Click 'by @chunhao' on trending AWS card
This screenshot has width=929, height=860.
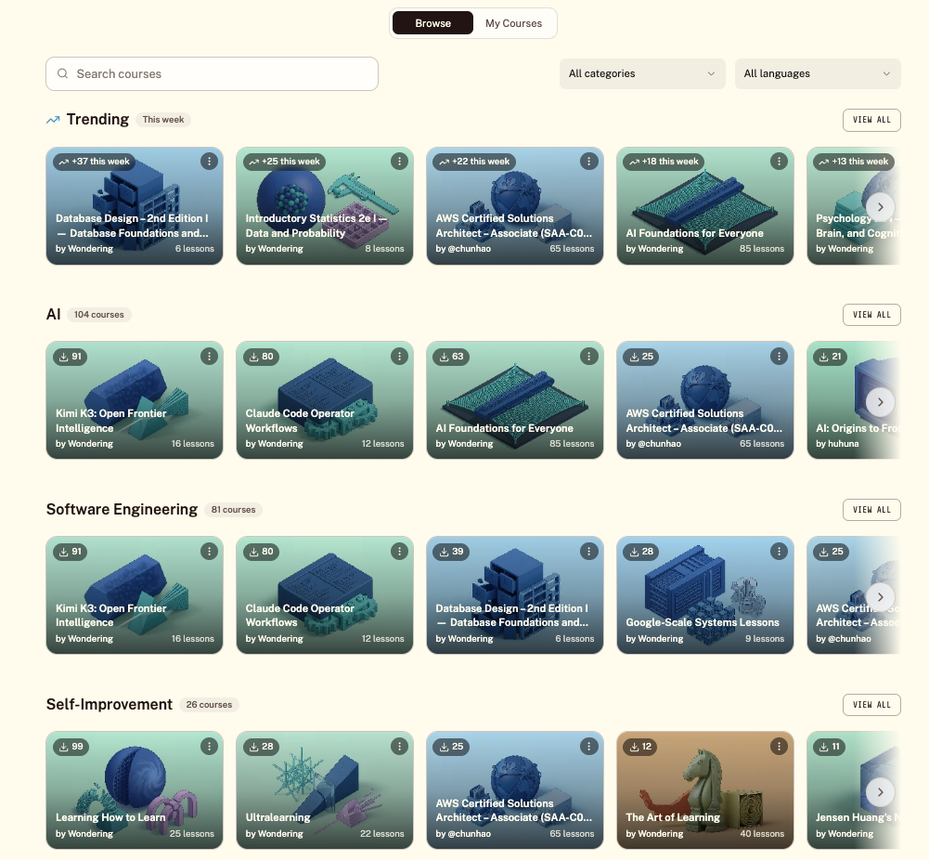(463, 249)
